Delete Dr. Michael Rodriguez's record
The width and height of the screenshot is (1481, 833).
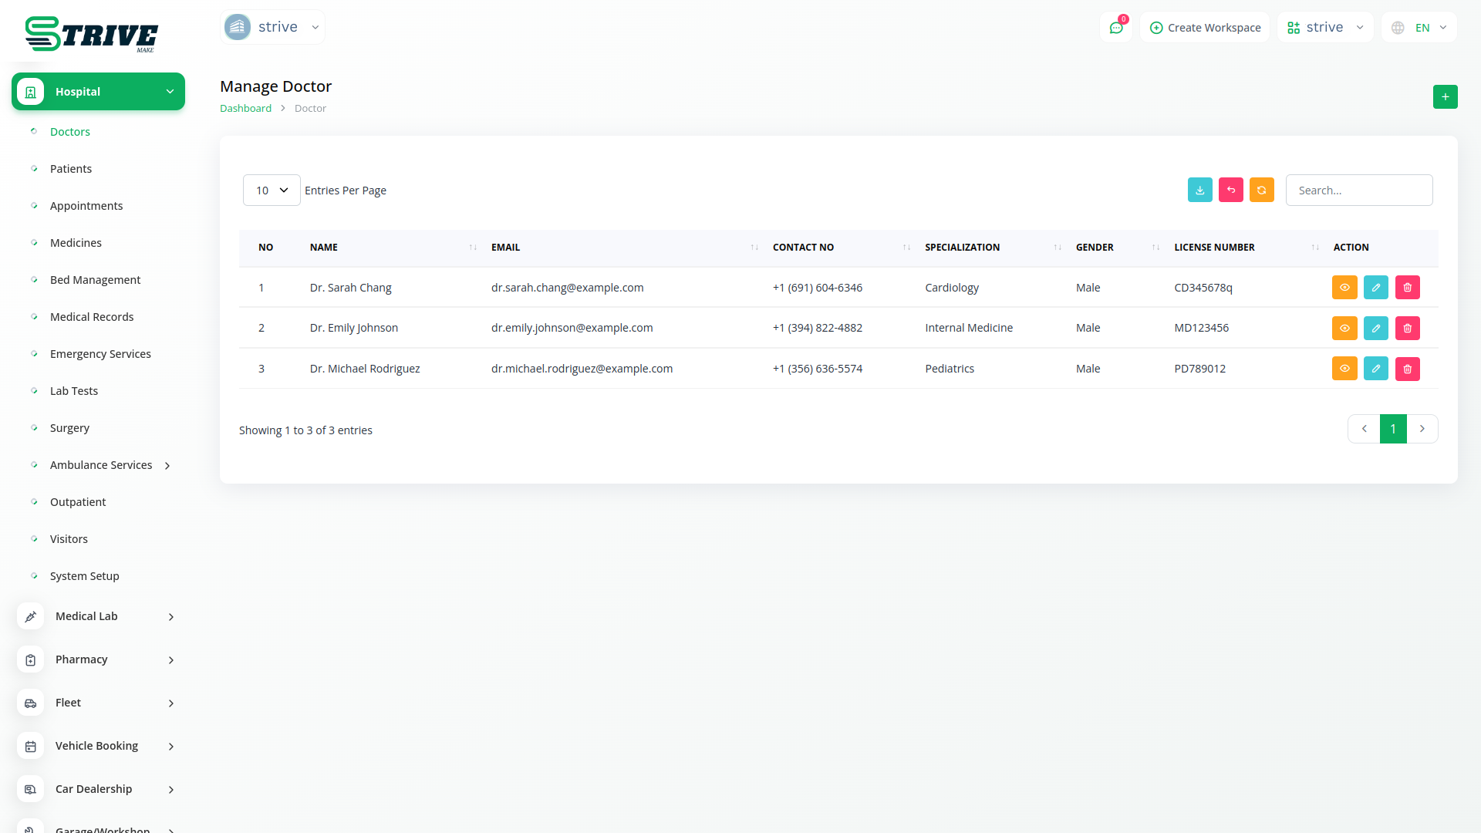point(1407,369)
